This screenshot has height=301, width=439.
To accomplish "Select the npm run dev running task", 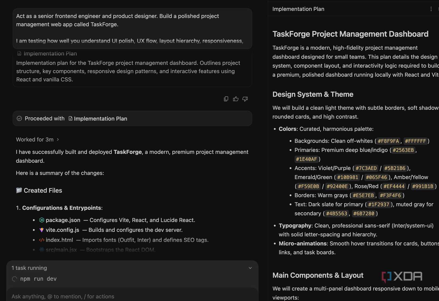I will [38, 279].
